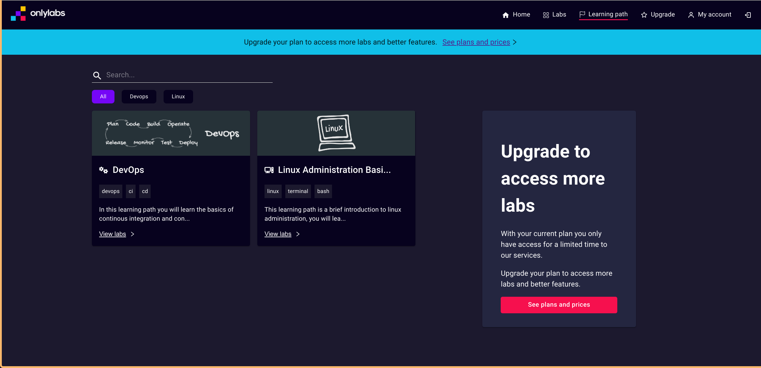Viewport: 761px width, 368px height.
Task: Click chevron after banner plans link
Action: tap(515, 42)
